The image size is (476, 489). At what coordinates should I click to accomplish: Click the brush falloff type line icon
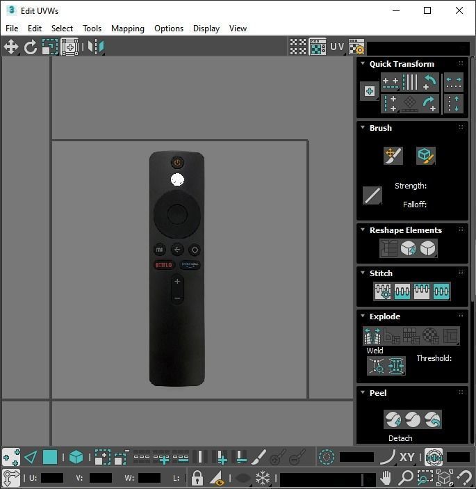tap(372, 195)
